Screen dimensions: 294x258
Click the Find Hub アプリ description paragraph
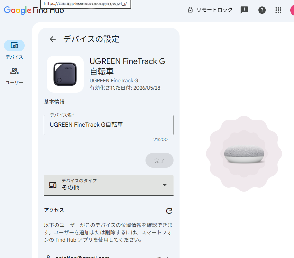pos(108,232)
